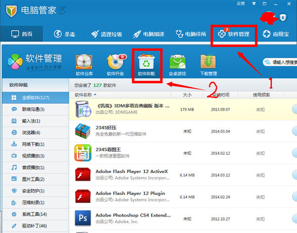Image resolution: width=297 pixels, height=233 pixels.
Task: Select 驱动补丁(46) category
Action: [36, 226]
